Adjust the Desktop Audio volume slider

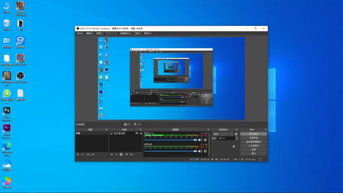[171, 151]
